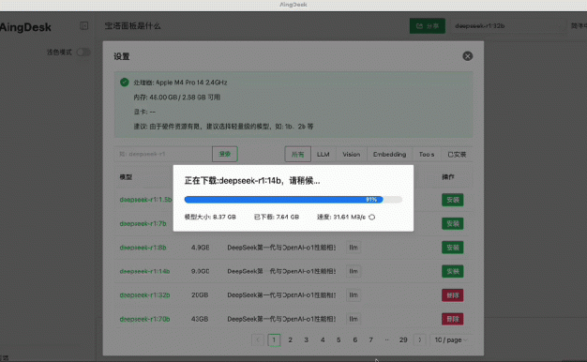
Task: Select the 已安装 filter tab
Action: pos(457,154)
